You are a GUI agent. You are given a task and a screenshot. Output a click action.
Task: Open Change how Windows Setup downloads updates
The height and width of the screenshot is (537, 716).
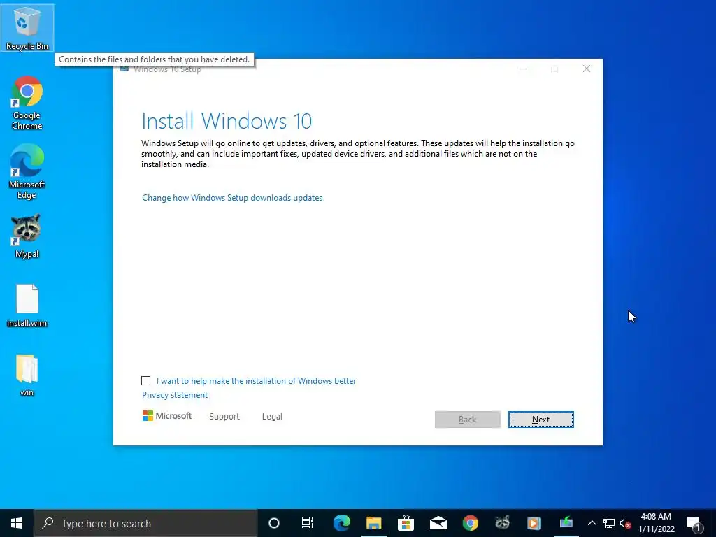click(232, 198)
